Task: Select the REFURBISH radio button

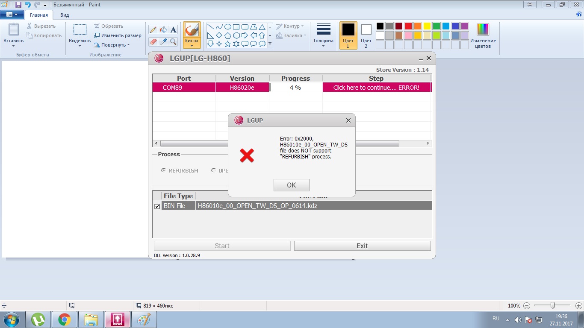Action: click(163, 170)
